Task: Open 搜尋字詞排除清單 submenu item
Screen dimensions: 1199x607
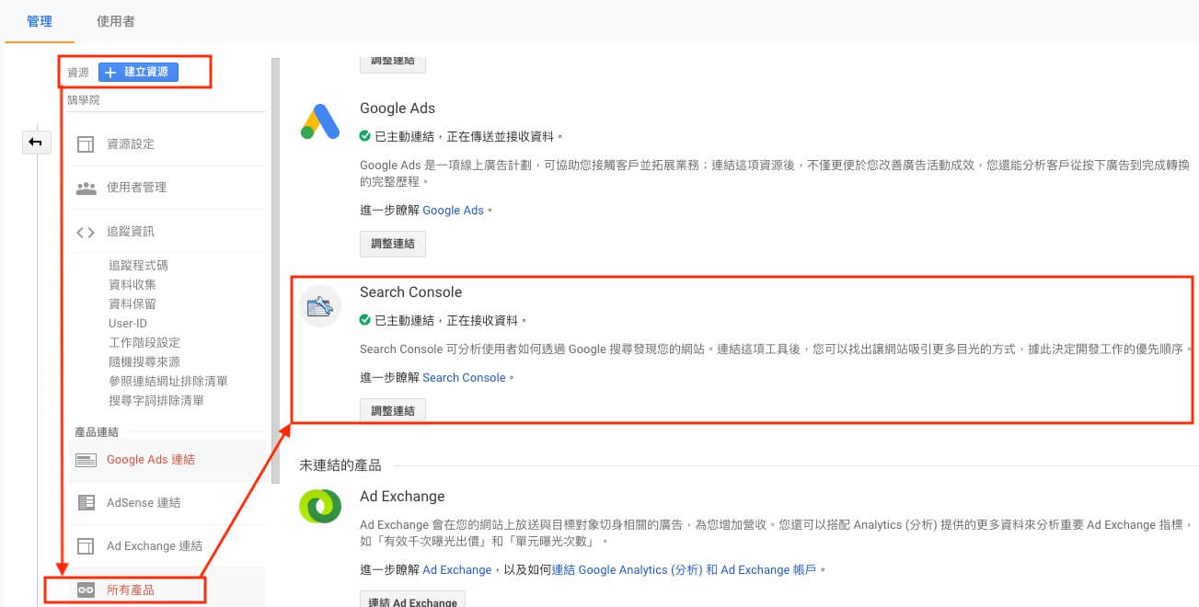Action: 156,400
